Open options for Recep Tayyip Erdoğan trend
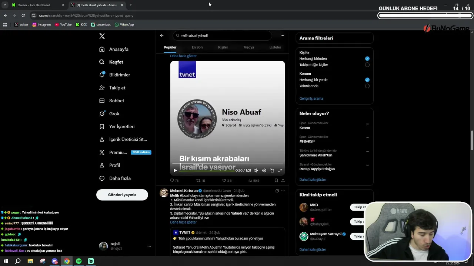Viewport: 474px width, 266px height. (367, 165)
